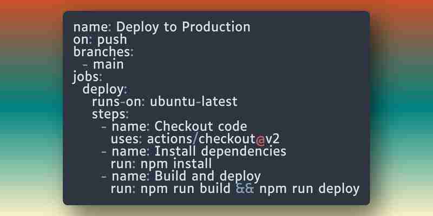
Task: Click the 'Build and deploy' step name
Action: click(x=207, y=177)
